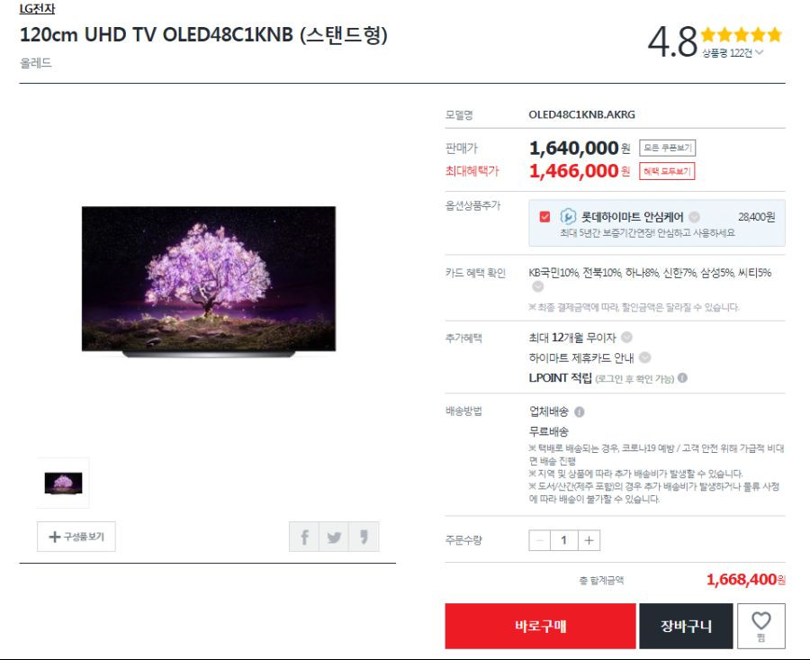The height and width of the screenshot is (660, 810).
Task: Click plus icon in 구성품보기 button
Action: tap(54, 537)
